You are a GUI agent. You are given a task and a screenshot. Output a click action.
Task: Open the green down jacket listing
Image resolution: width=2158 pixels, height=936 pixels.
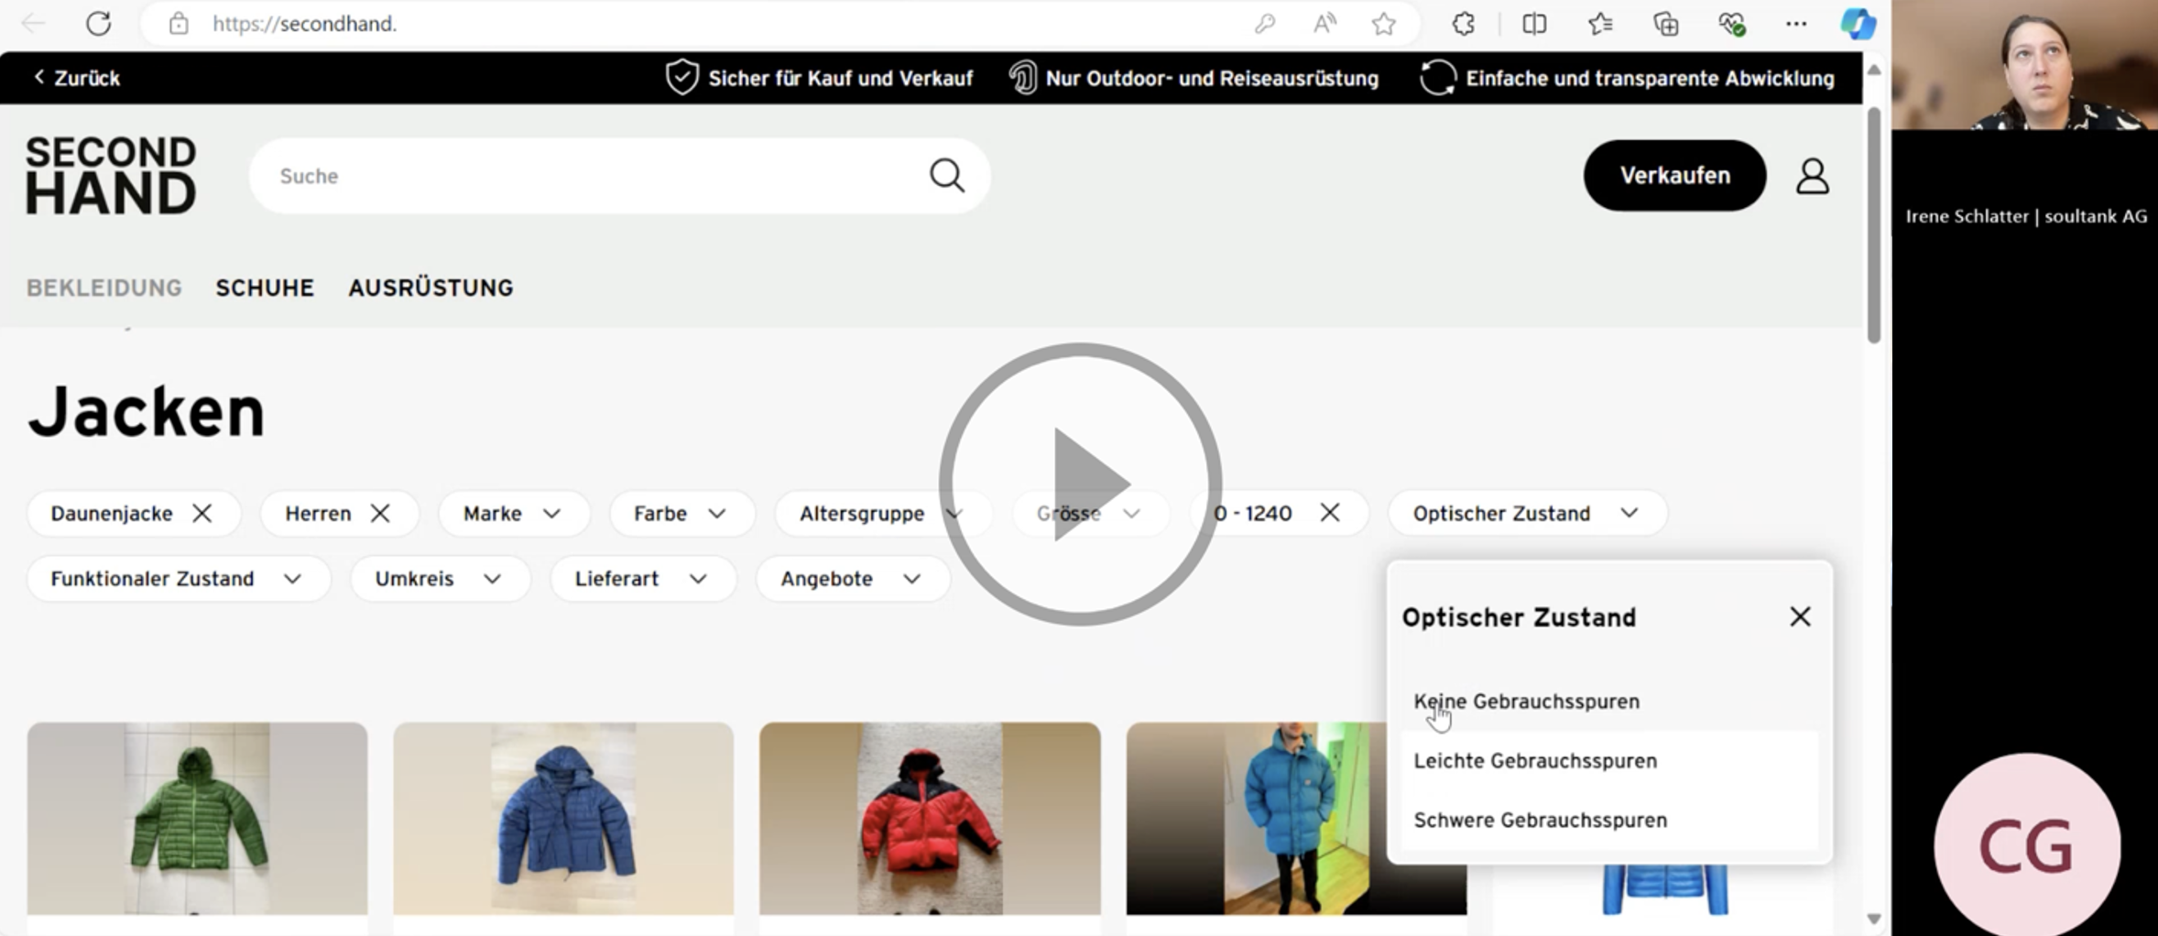(x=197, y=818)
